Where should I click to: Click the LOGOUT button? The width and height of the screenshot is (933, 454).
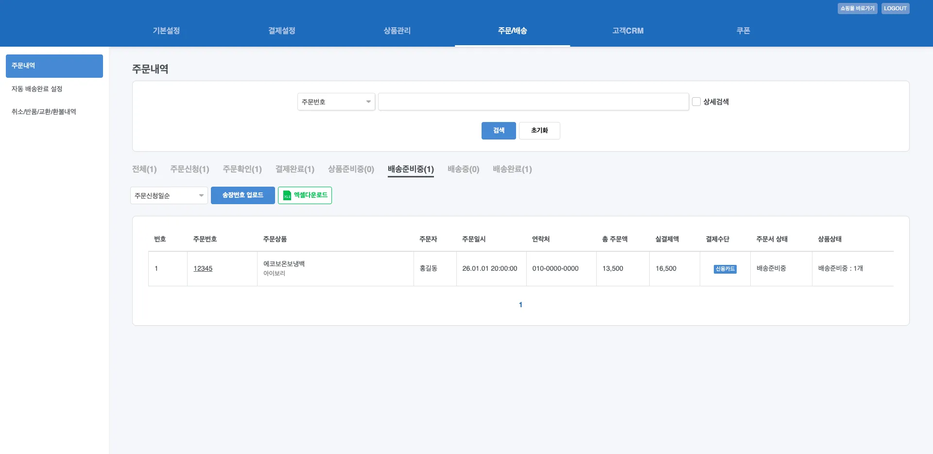coord(895,8)
